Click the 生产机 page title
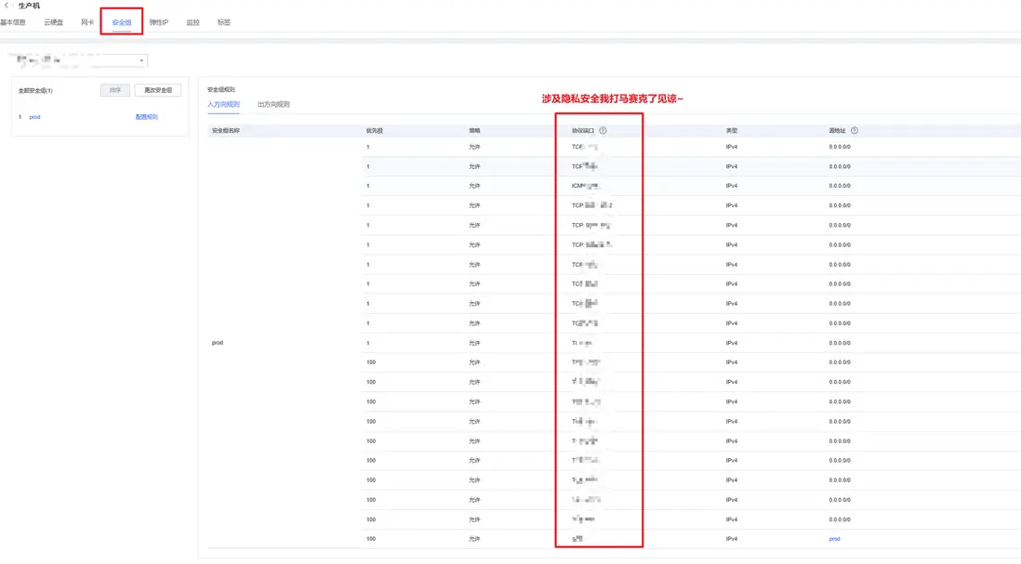This screenshot has height=564, width=1021. (29, 6)
